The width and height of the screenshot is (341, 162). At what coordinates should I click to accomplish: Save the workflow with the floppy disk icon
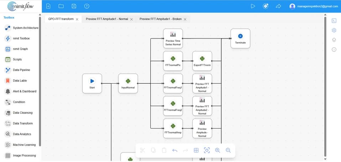click(x=74, y=6)
